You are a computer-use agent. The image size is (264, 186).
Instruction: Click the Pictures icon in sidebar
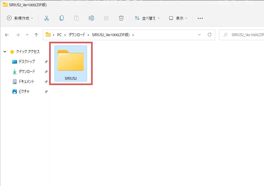click(15, 92)
